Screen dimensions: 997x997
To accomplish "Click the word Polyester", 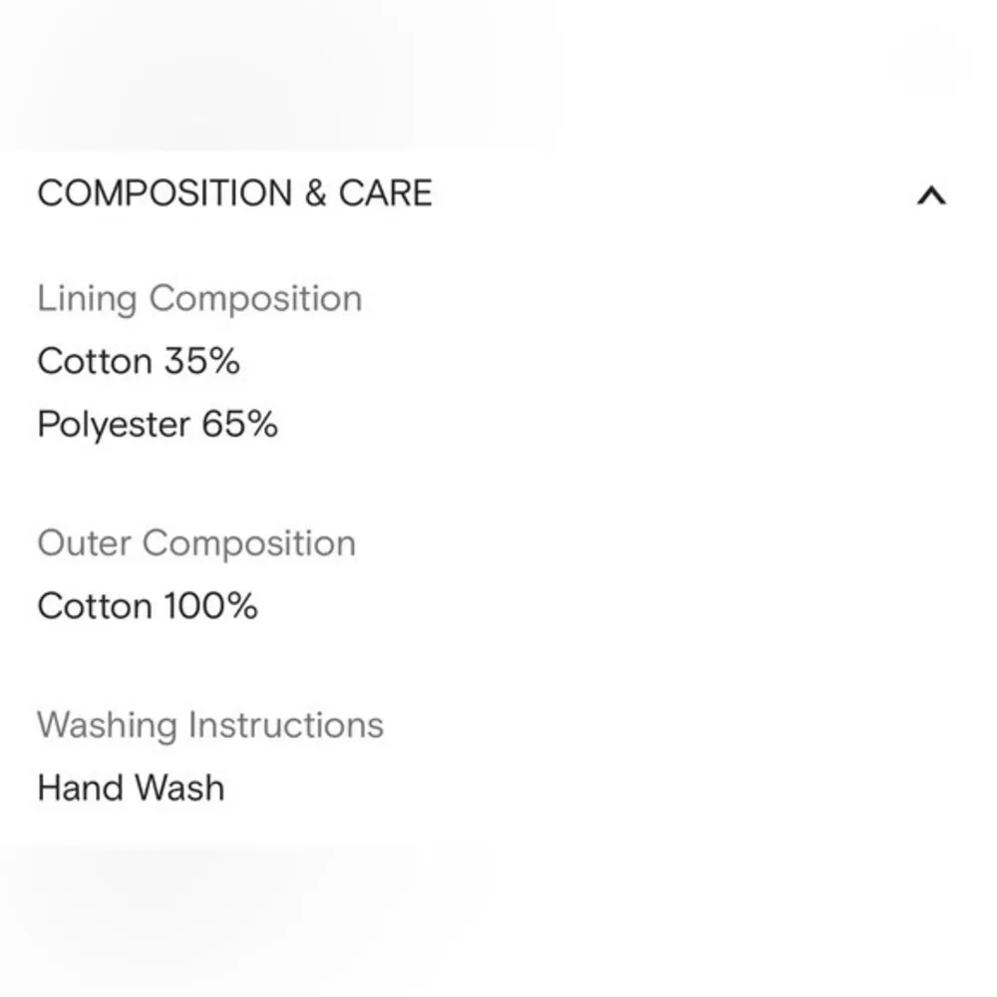I will (x=114, y=425).
